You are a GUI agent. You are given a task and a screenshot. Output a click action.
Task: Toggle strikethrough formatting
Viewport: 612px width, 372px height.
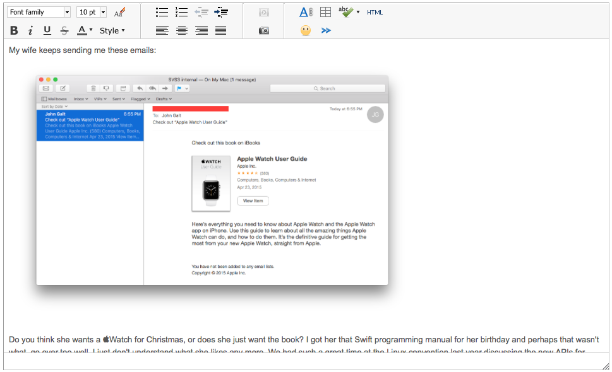64,30
